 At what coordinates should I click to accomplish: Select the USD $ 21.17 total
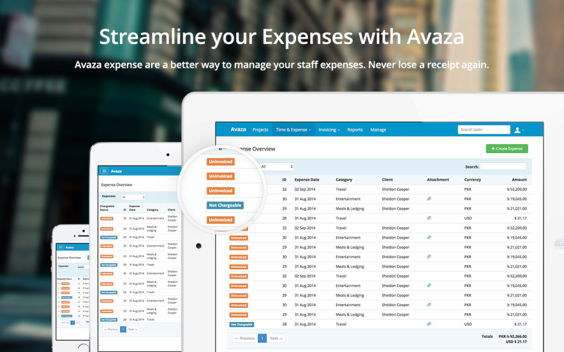[x=516, y=341]
